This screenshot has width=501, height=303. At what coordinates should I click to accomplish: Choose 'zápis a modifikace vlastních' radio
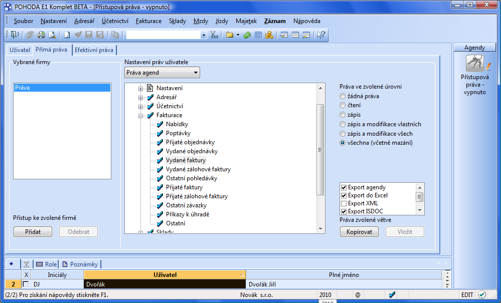(343, 124)
